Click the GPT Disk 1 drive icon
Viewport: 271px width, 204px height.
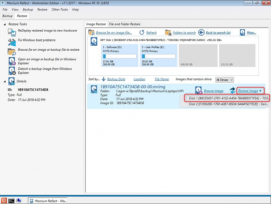[x=94, y=42]
